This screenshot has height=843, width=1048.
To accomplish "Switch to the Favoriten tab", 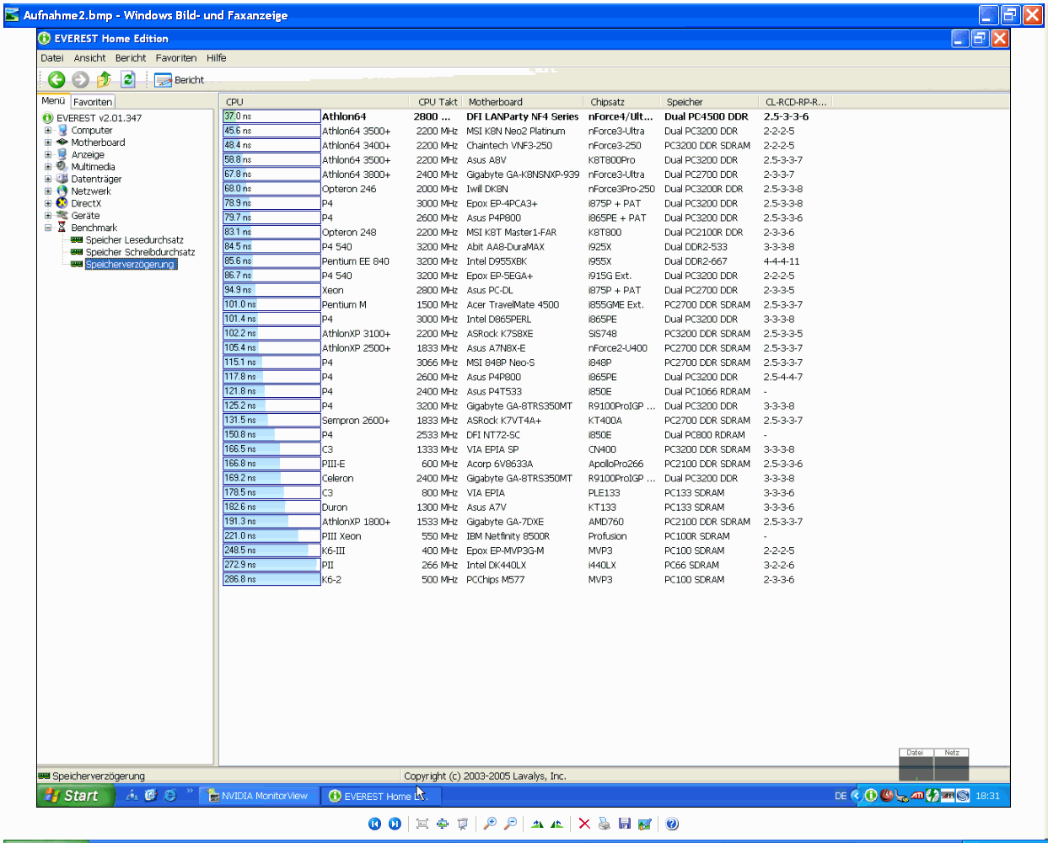I will 93,102.
